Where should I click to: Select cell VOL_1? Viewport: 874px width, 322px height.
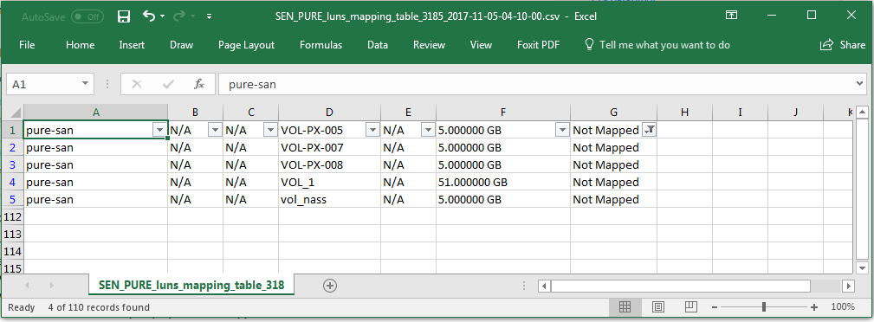pyautogui.click(x=329, y=182)
